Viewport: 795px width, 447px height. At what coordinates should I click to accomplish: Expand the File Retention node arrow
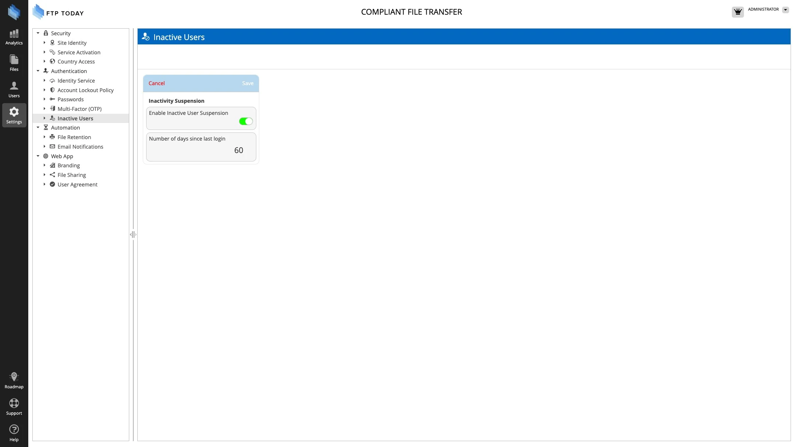pyautogui.click(x=44, y=137)
